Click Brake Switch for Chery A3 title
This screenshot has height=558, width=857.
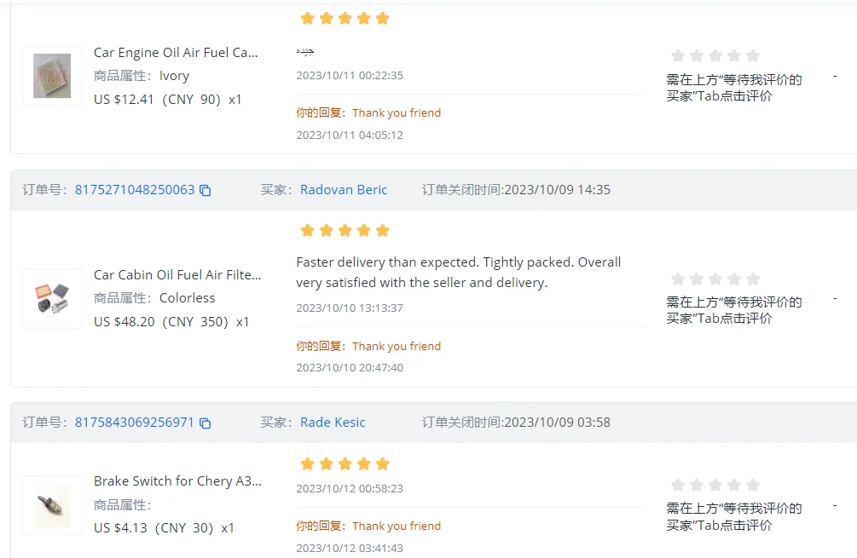(177, 481)
